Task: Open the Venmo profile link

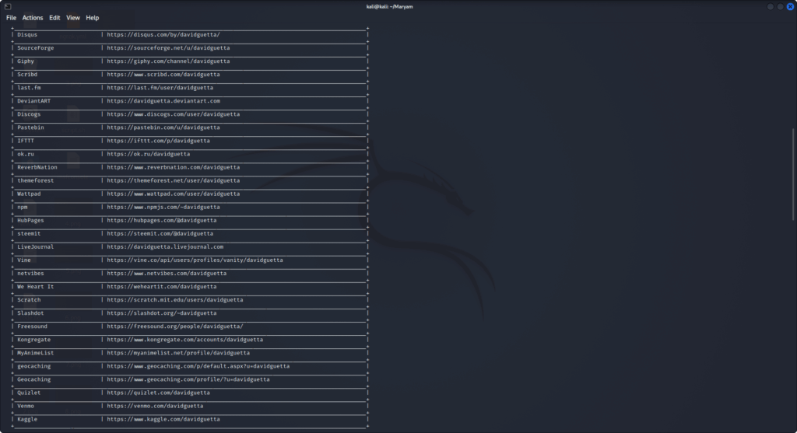Action: coord(155,406)
